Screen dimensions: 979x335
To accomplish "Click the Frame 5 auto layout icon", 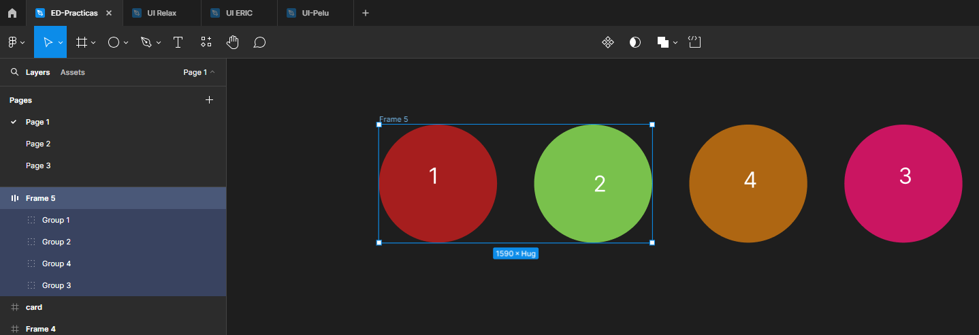I will click(15, 198).
